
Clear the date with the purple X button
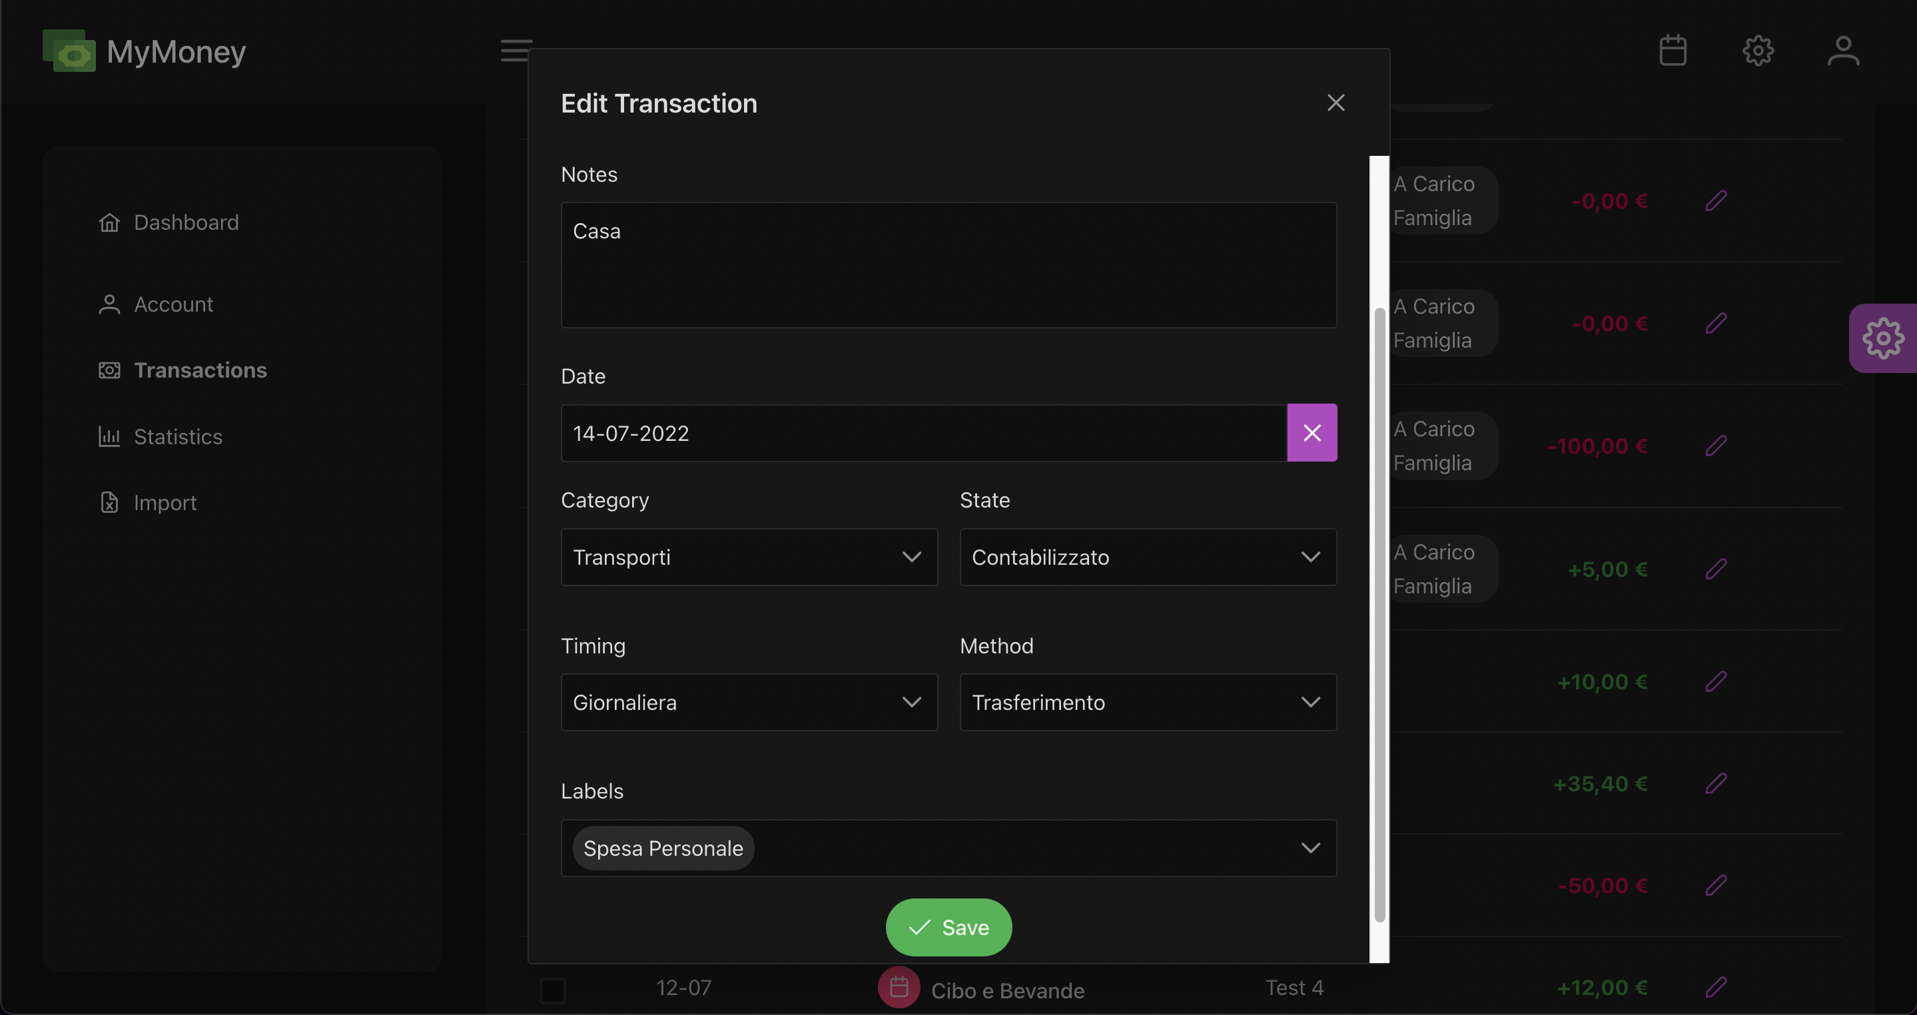pyautogui.click(x=1312, y=433)
